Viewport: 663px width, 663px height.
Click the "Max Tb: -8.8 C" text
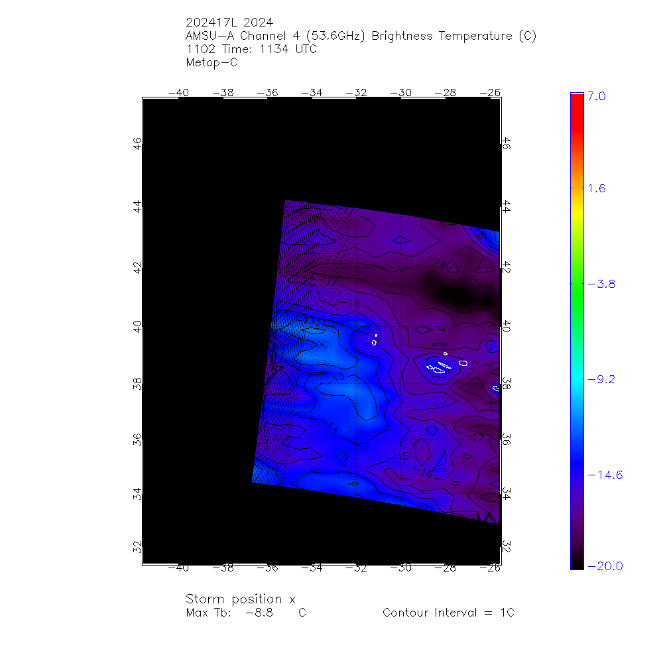(x=246, y=613)
